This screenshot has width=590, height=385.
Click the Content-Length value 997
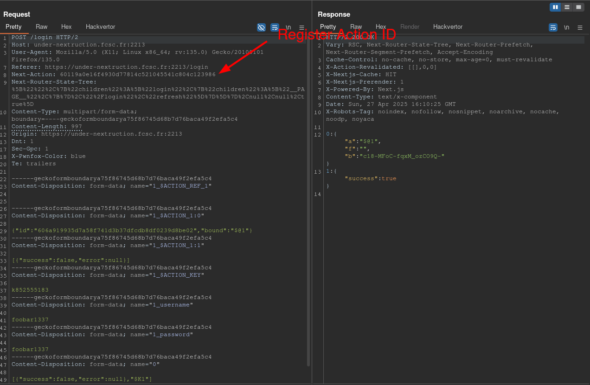pos(77,126)
